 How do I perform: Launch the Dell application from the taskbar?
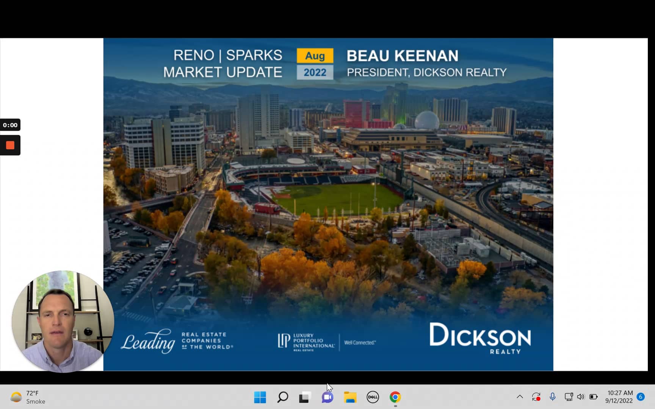click(373, 397)
